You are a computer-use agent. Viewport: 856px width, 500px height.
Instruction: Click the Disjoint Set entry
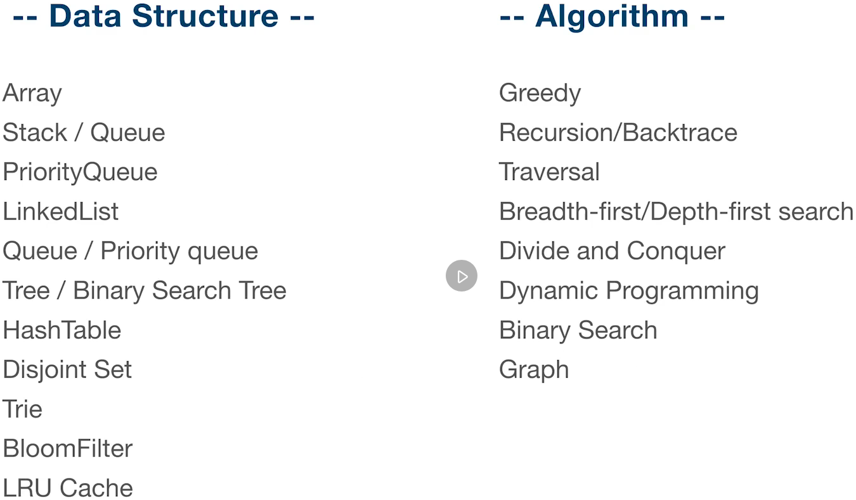[67, 370]
